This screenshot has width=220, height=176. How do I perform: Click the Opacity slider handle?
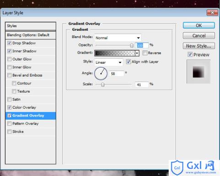click(x=132, y=45)
